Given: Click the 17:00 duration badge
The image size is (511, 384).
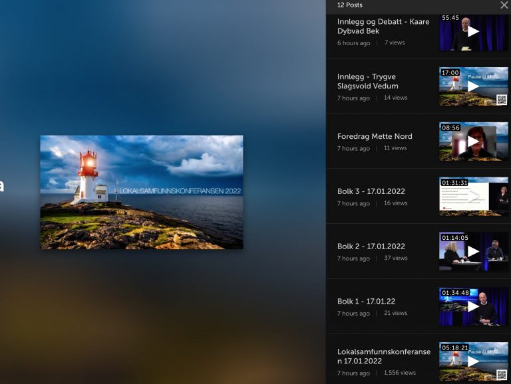Looking at the screenshot, I should (450, 72).
